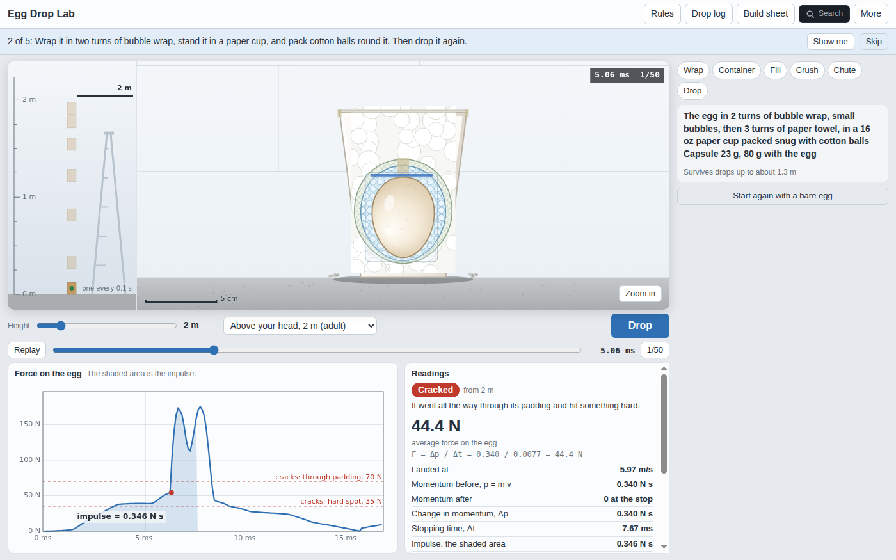Click the 'F = Δp / Δt' formula line
This screenshot has width=896, height=560.
(497, 454)
